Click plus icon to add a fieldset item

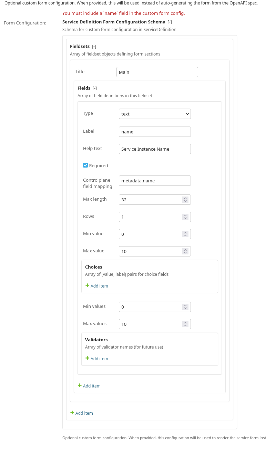click(x=72, y=413)
